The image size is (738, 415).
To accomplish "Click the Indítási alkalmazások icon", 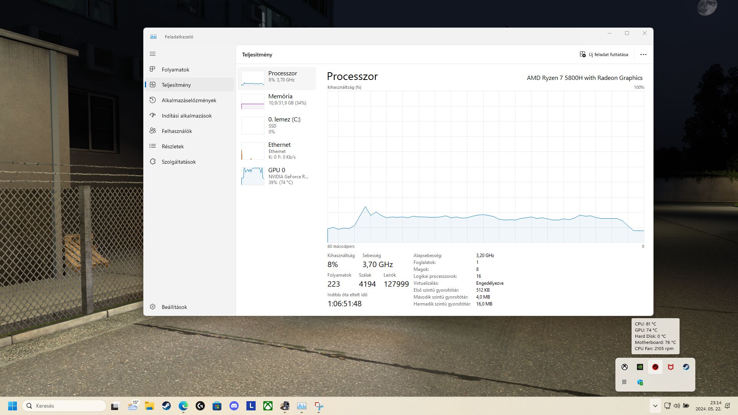I will (153, 115).
